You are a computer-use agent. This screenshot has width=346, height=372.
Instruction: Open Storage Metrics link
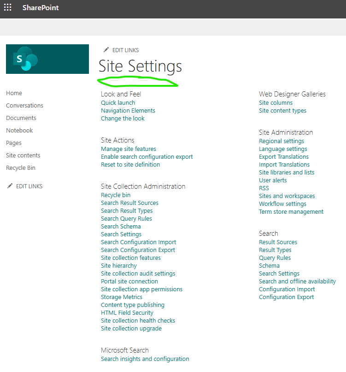click(x=122, y=297)
